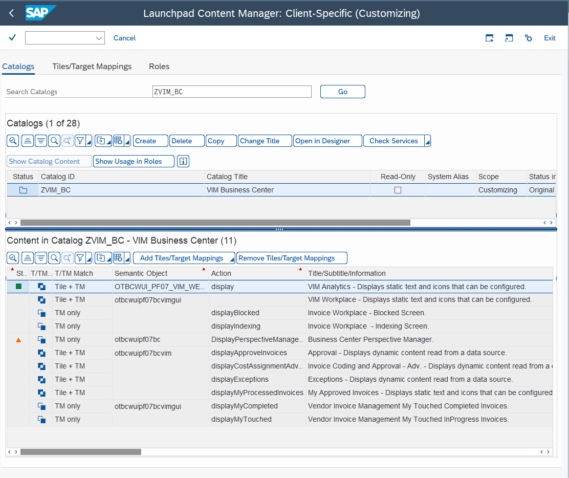
Task: Click Find Next icon in Catalogs toolbar
Action: click(x=68, y=141)
